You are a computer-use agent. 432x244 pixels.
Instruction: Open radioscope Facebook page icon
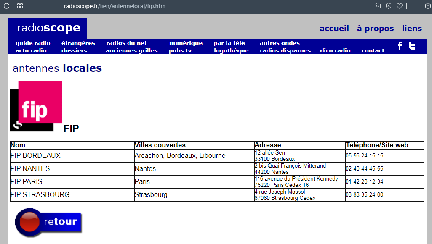coord(400,46)
